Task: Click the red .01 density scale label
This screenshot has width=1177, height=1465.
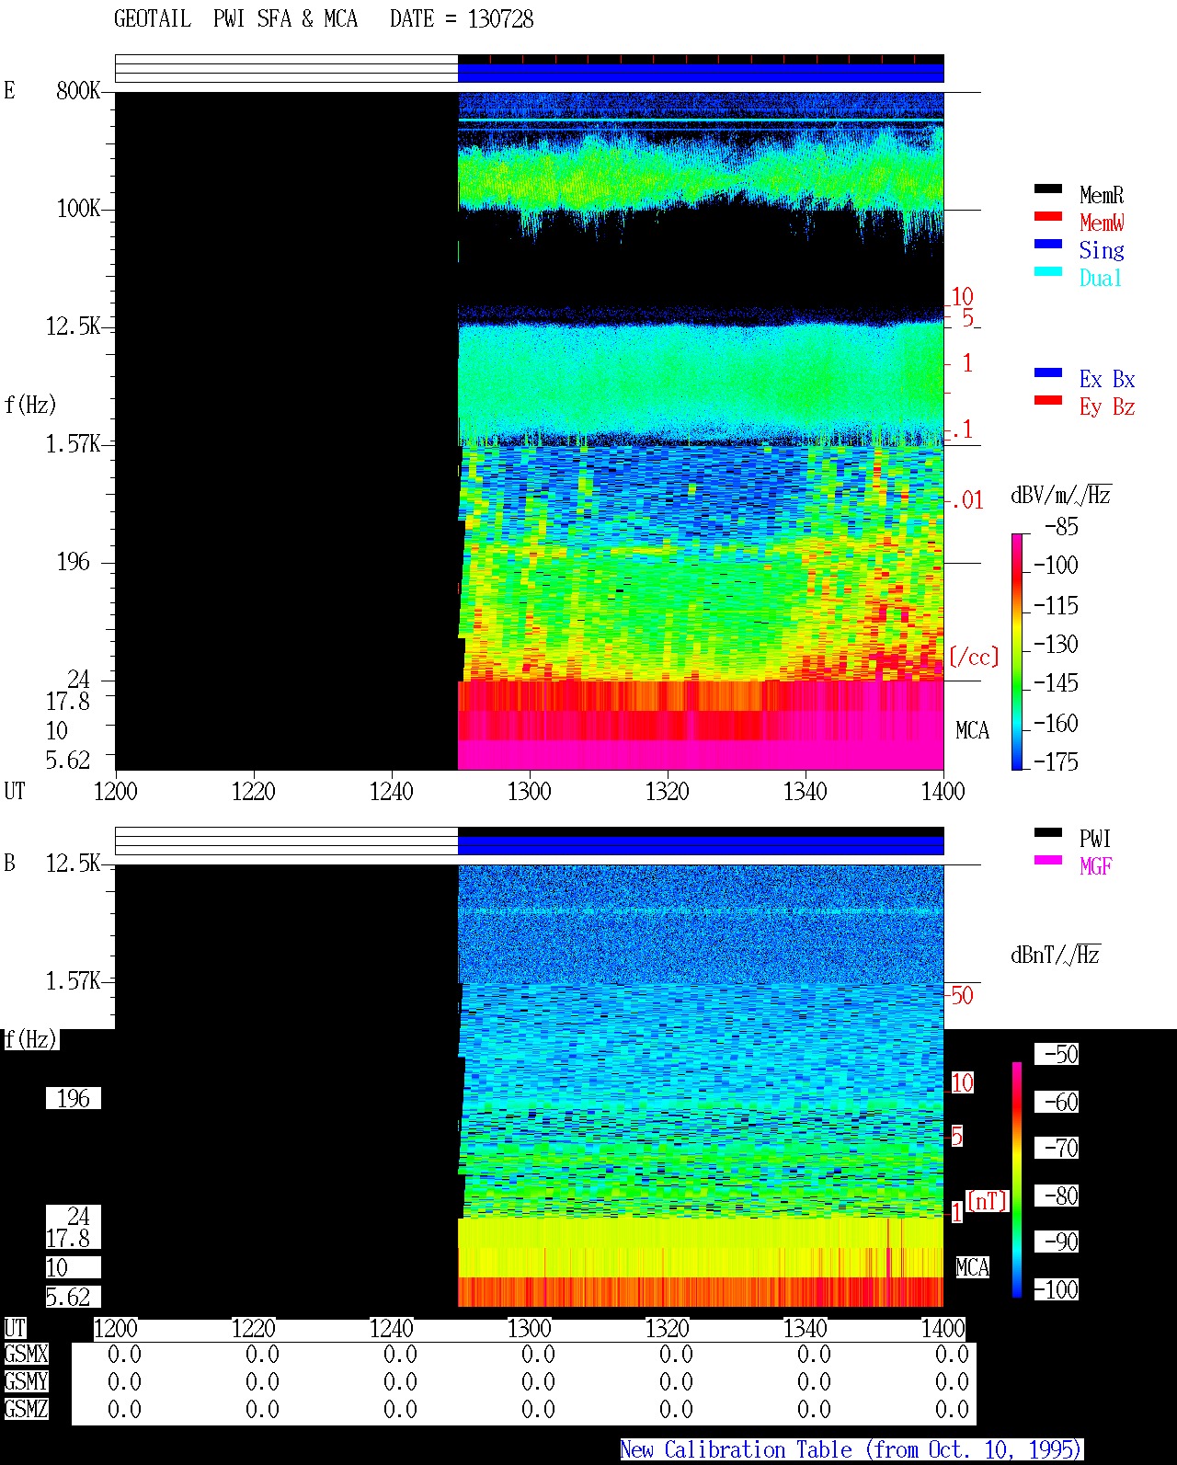Action: click(966, 501)
